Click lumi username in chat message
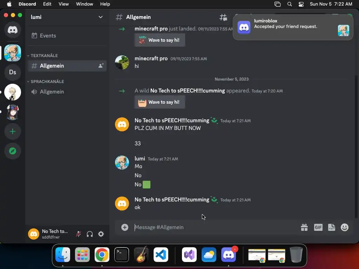359x269 pixels. point(140,159)
